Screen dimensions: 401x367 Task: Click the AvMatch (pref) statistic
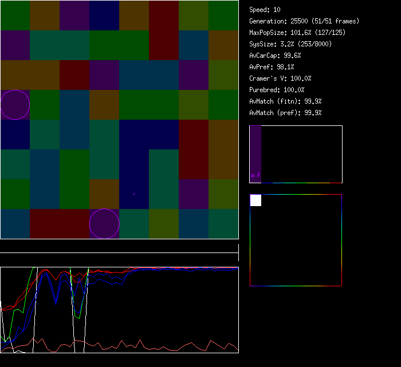point(285,113)
